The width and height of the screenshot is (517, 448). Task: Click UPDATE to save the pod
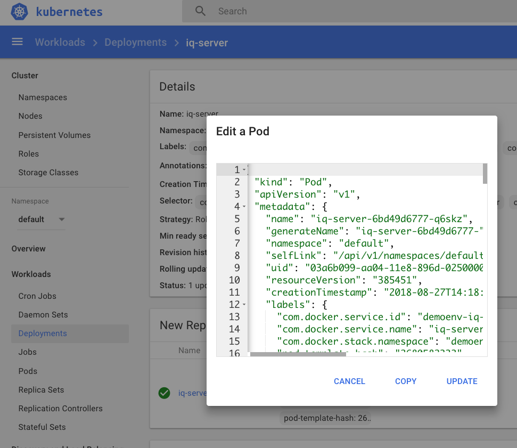[462, 381]
